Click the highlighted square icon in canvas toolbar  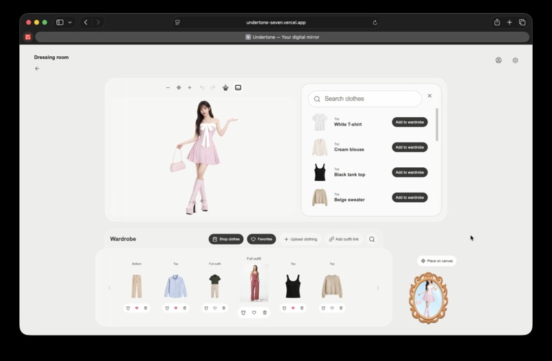tap(238, 88)
